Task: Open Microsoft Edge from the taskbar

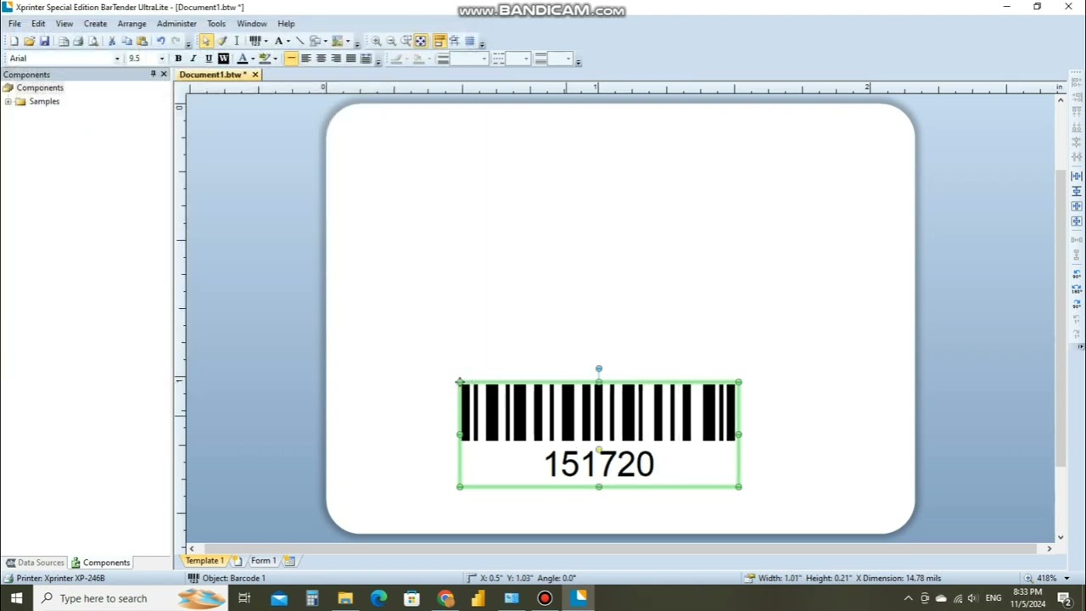Action: click(378, 598)
